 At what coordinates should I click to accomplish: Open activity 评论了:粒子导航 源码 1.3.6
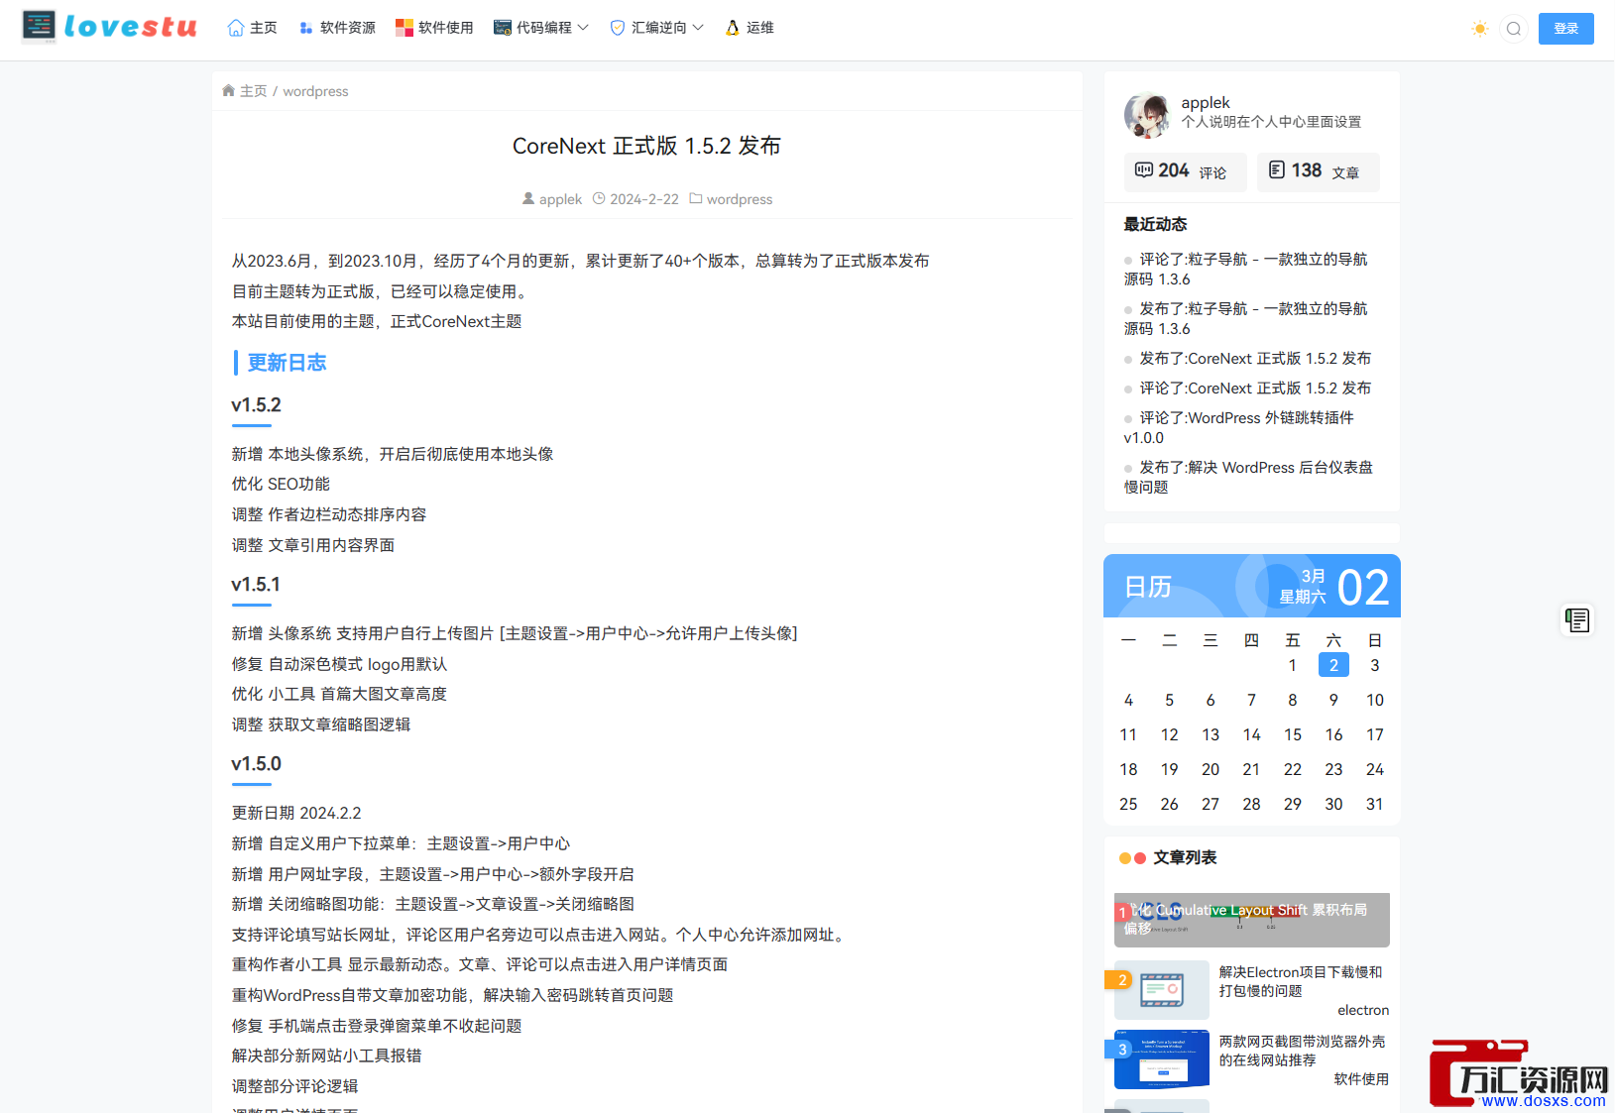[x=1245, y=270]
